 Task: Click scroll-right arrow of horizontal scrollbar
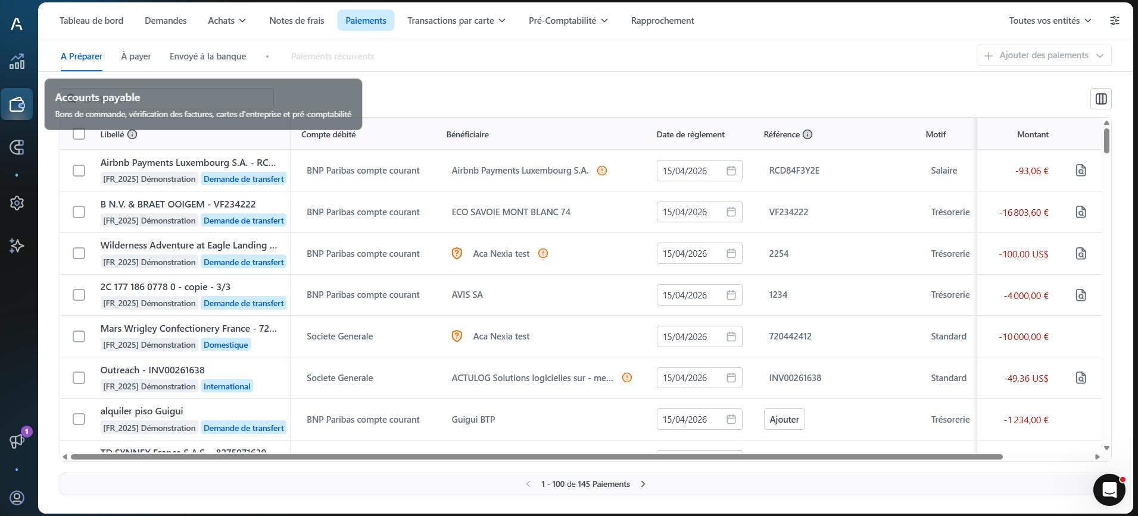tap(1097, 457)
